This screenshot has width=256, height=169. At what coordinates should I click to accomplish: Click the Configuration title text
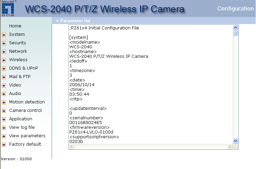click(235, 8)
